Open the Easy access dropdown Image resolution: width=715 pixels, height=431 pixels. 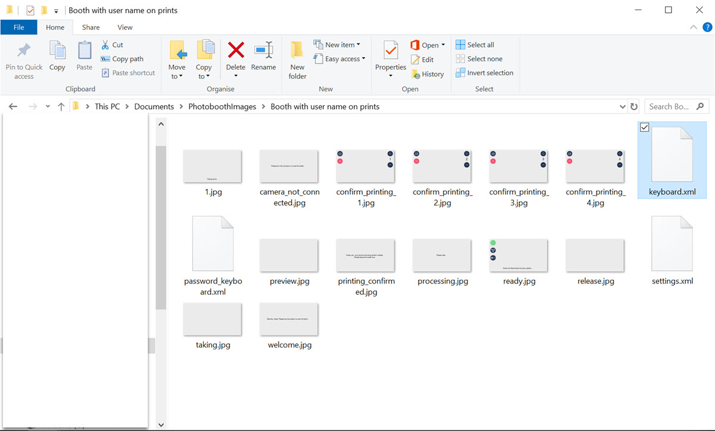click(339, 59)
